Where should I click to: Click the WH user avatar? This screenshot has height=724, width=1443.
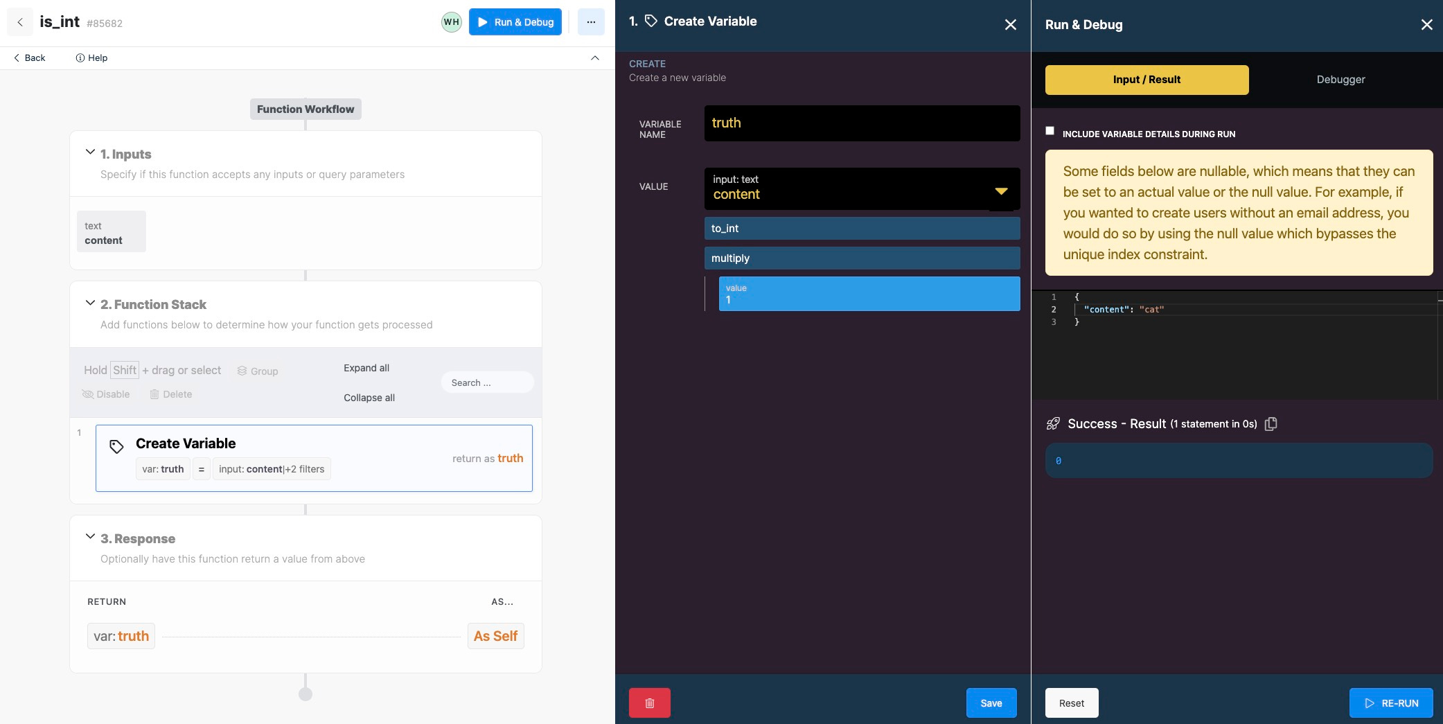click(452, 22)
